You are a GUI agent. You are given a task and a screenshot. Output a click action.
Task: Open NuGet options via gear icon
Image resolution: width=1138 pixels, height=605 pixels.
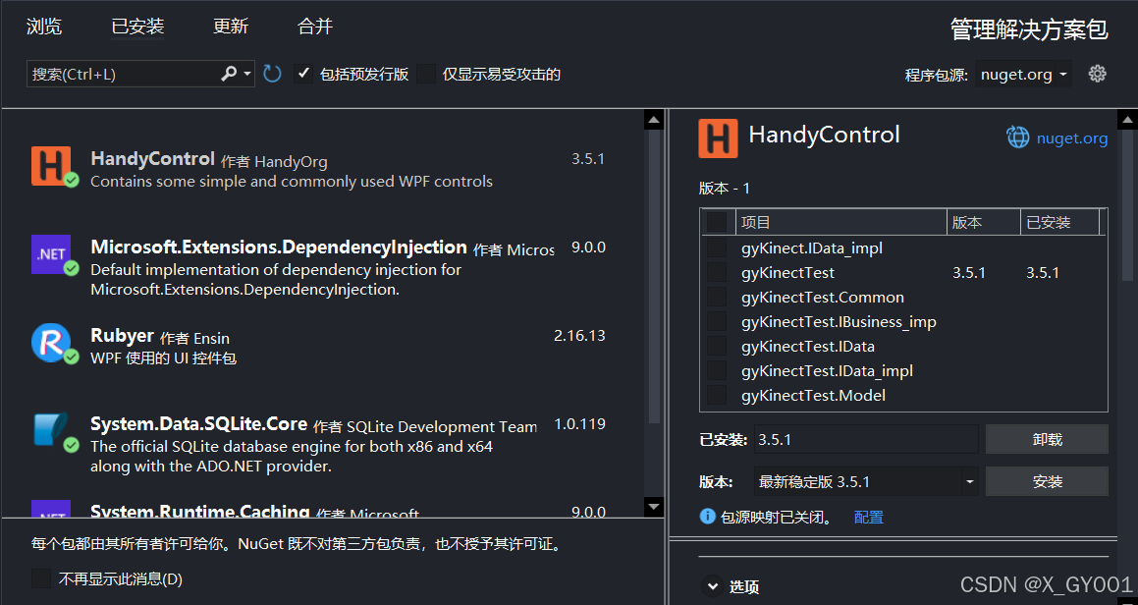coord(1097,73)
